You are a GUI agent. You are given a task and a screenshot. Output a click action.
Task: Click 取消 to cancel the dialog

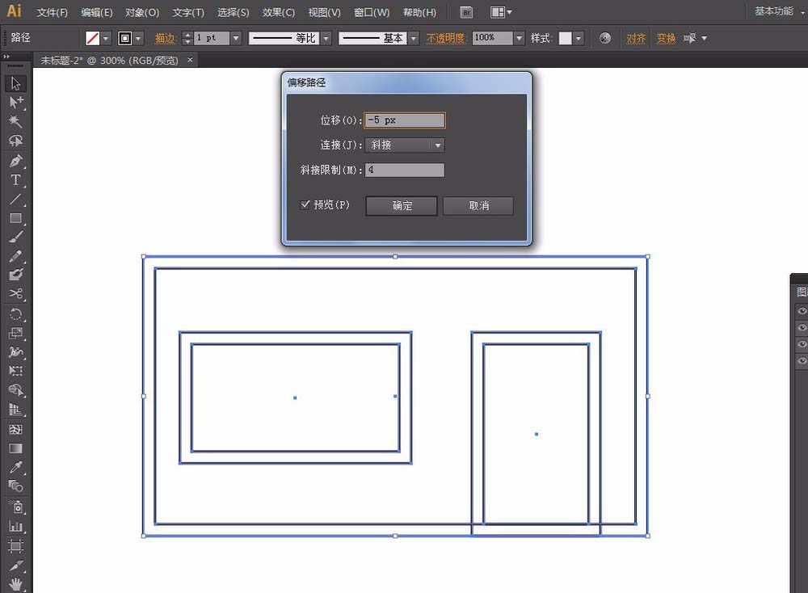(x=478, y=205)
